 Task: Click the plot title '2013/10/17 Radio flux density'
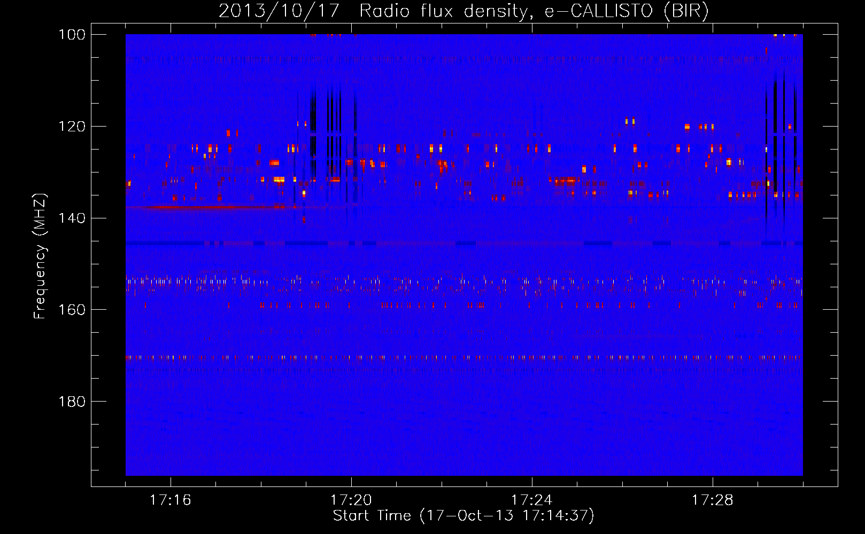(464, 11)
